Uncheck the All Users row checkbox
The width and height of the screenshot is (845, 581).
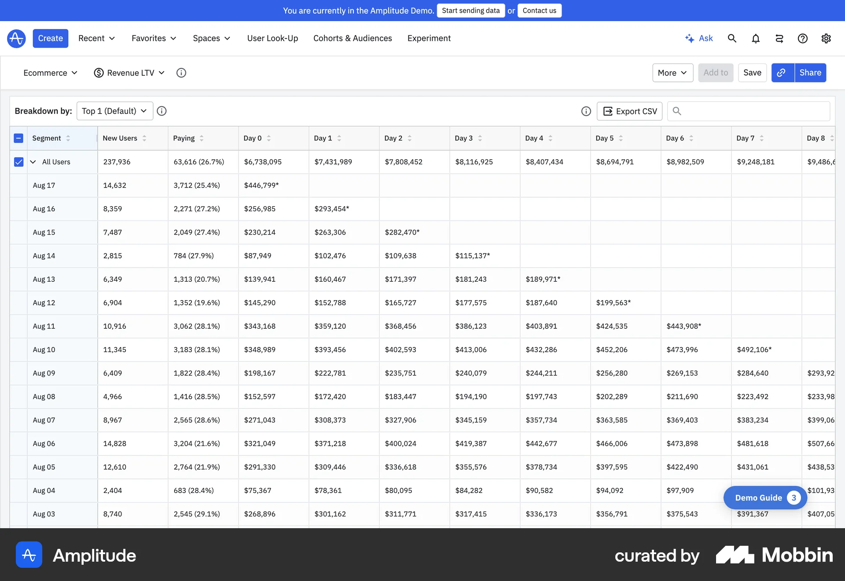pos(18,162)
